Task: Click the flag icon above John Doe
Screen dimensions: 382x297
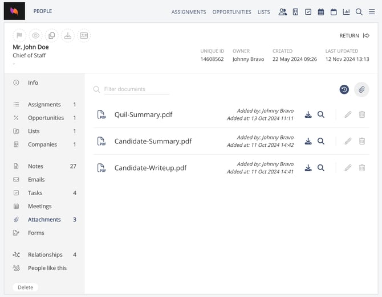Action: [19, 35]
